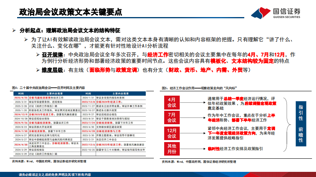Click the table date cell 2024/5/27

[21, 139]
